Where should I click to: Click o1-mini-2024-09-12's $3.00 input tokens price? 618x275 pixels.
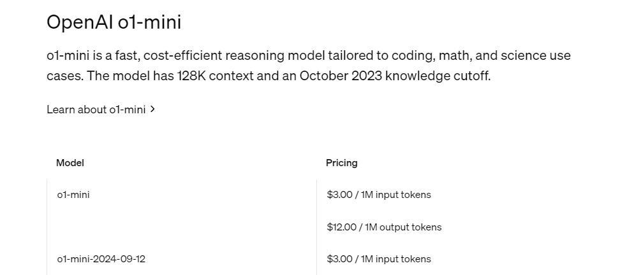(379, 259)
